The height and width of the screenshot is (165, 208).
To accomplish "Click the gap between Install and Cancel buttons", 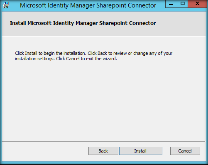I will pyautogui.click(x=166, y=151).
